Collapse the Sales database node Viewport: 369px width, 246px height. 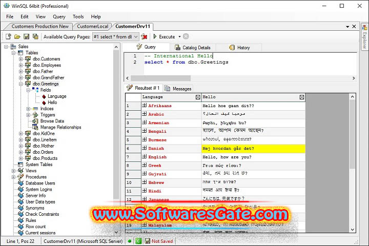pyautogui.click(x=6, y=47)
